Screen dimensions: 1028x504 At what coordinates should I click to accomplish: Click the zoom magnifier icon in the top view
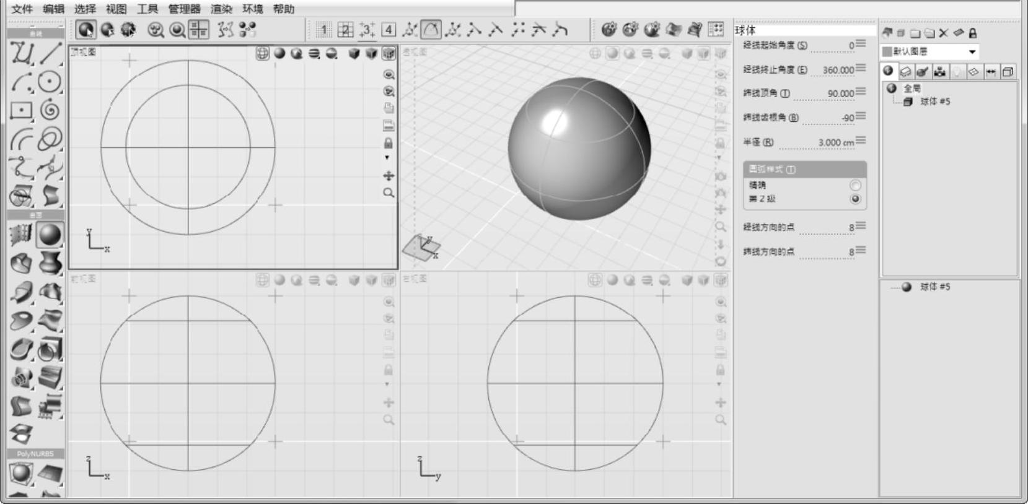coord(389,193)
